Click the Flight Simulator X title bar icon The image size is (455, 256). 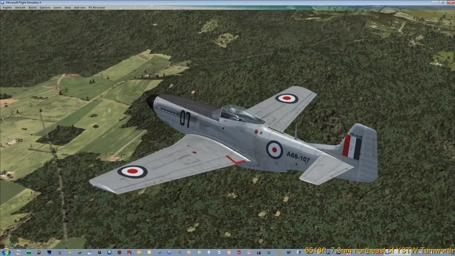pyautogui.click(x=3, y=3)
